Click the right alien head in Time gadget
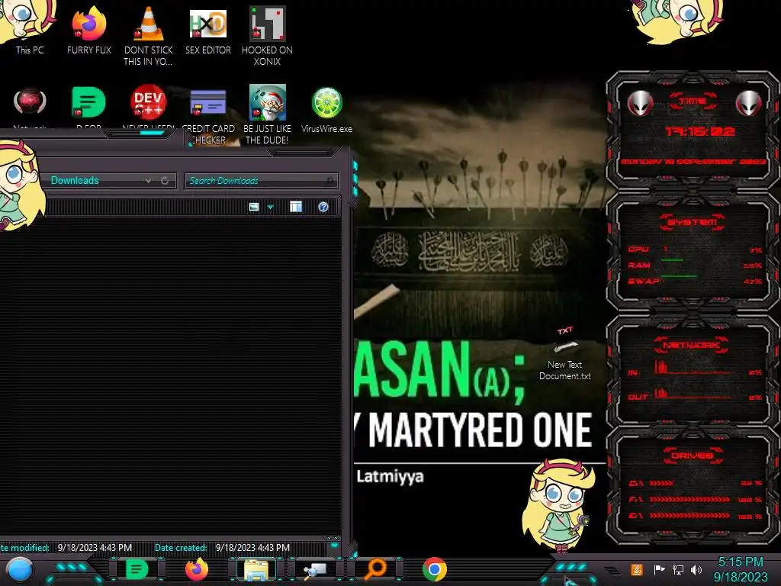Screen dimensions: 781x586 (x=749, y=104)
